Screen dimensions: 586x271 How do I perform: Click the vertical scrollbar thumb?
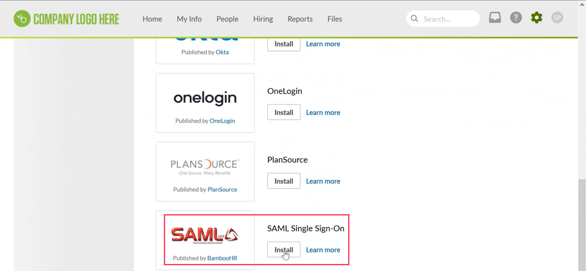pos(582,225)
